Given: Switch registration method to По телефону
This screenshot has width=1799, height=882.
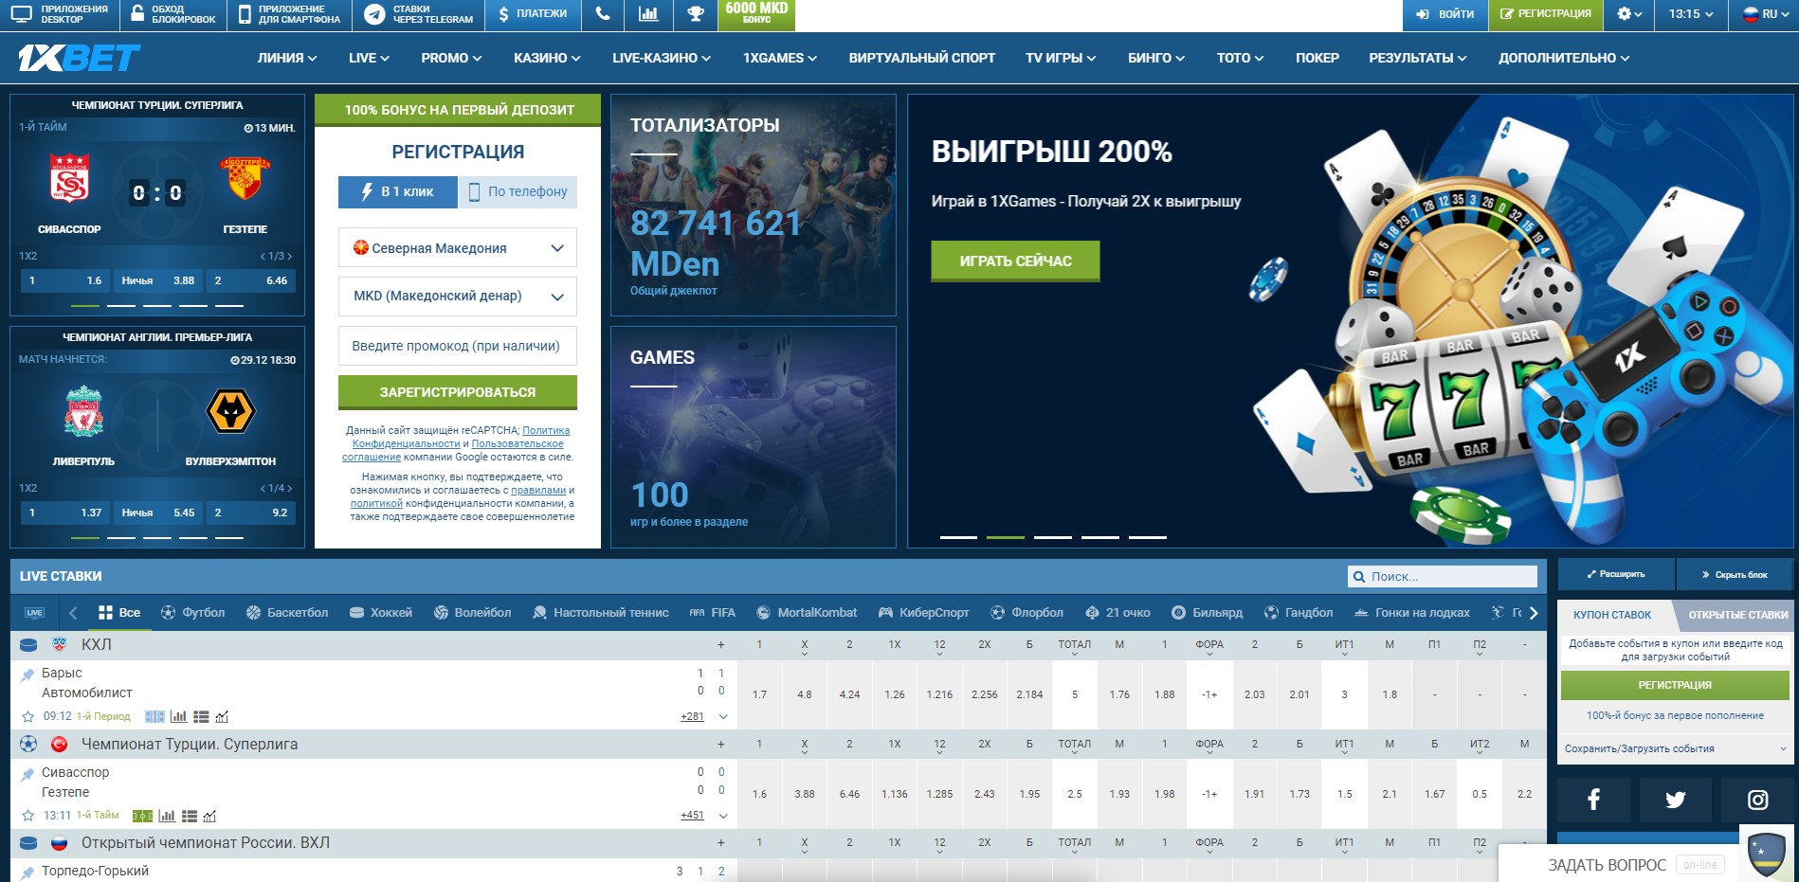Looking at the screenshot, I should click(518, 191).
